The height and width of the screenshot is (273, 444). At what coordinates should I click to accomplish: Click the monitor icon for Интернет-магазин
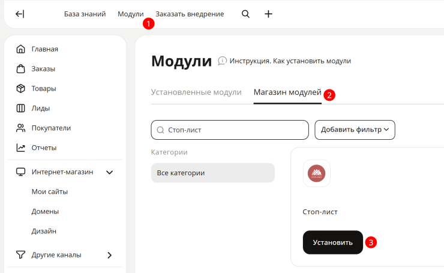click(20, 172)
